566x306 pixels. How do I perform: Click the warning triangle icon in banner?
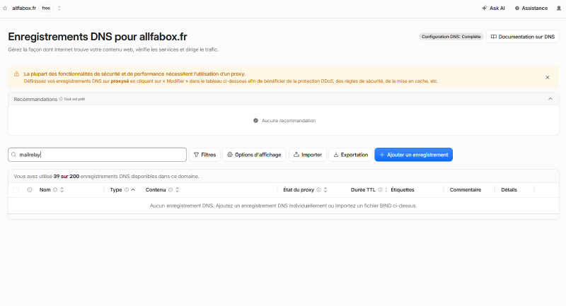pyautogui.click(x=16, y=74)
